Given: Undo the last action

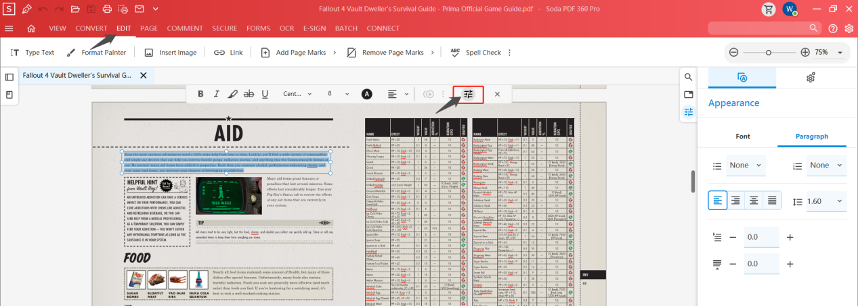Looking at the screenshot, I should tap(43, 9).
